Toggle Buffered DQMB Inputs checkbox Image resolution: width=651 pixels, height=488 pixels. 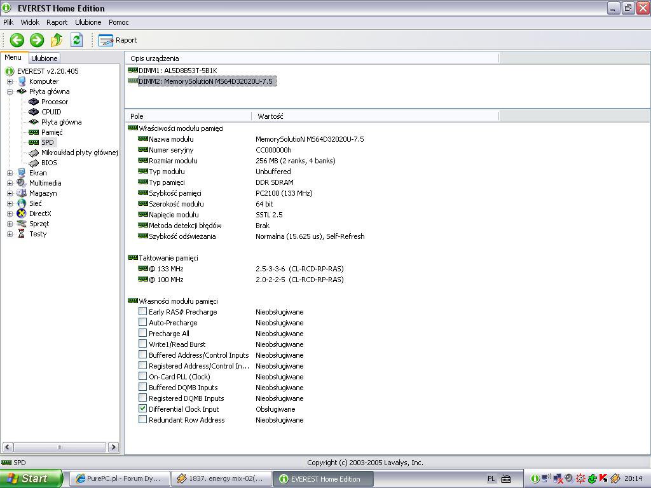pyautogui.click(x=142, y=387)
